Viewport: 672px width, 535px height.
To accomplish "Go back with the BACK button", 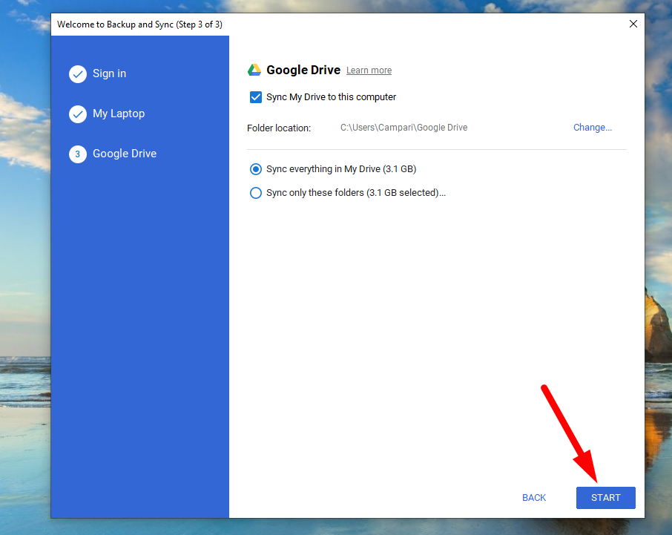I will click(x=533, y=498).
